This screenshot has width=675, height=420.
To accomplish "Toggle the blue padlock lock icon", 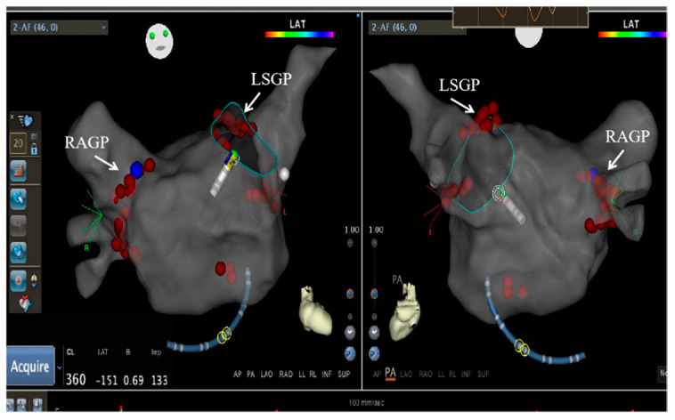I will pyautogui.click(x=34, y=149).
